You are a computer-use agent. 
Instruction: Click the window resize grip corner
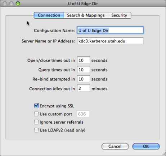(164, 154)
